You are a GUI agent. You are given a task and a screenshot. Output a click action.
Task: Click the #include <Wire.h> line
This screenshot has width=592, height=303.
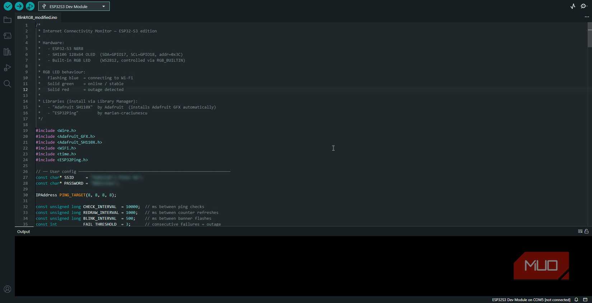click(56, 131)
